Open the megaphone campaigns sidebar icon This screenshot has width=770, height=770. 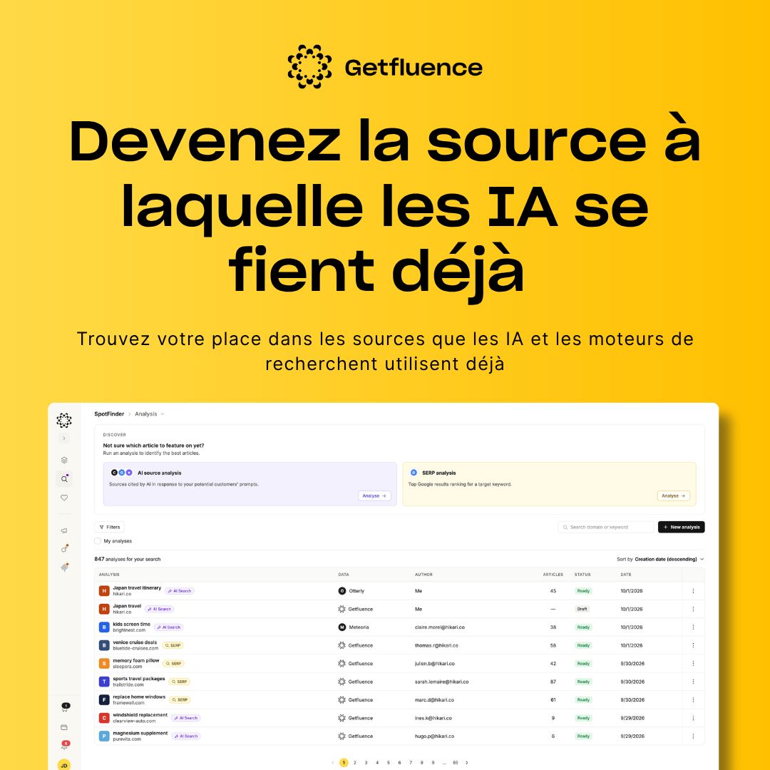click(64, 530)
